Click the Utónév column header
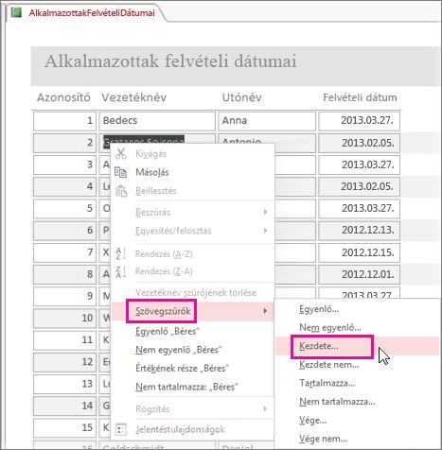Image resolution: width=442 pixels, height=450 pixels. 242,97
